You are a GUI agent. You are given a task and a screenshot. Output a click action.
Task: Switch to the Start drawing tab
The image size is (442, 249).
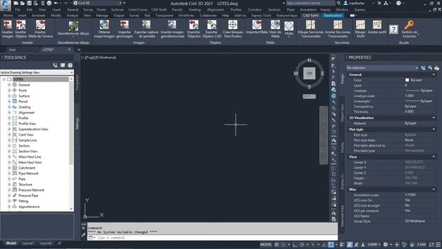pyautogui.click(x=12, y=50)
